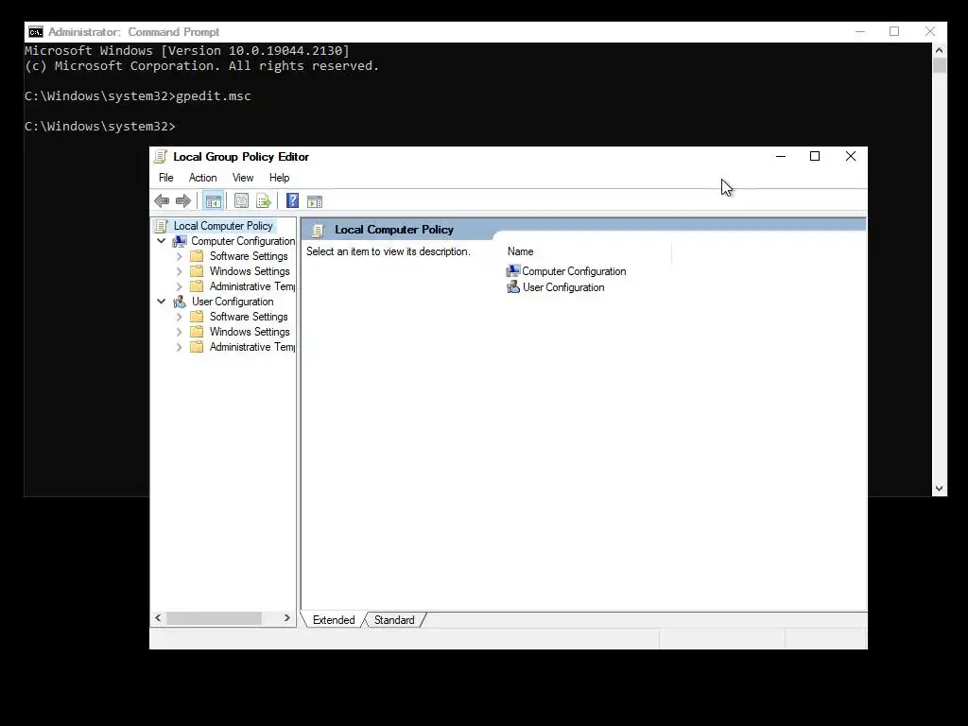Switch to the Extended tab
Image resolution: width=968 pixels, height=726 pixels.
pyautogui.click(x=334, y=620)
